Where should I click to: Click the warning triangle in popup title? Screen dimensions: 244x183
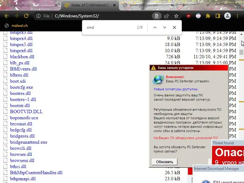click(153, 68)
